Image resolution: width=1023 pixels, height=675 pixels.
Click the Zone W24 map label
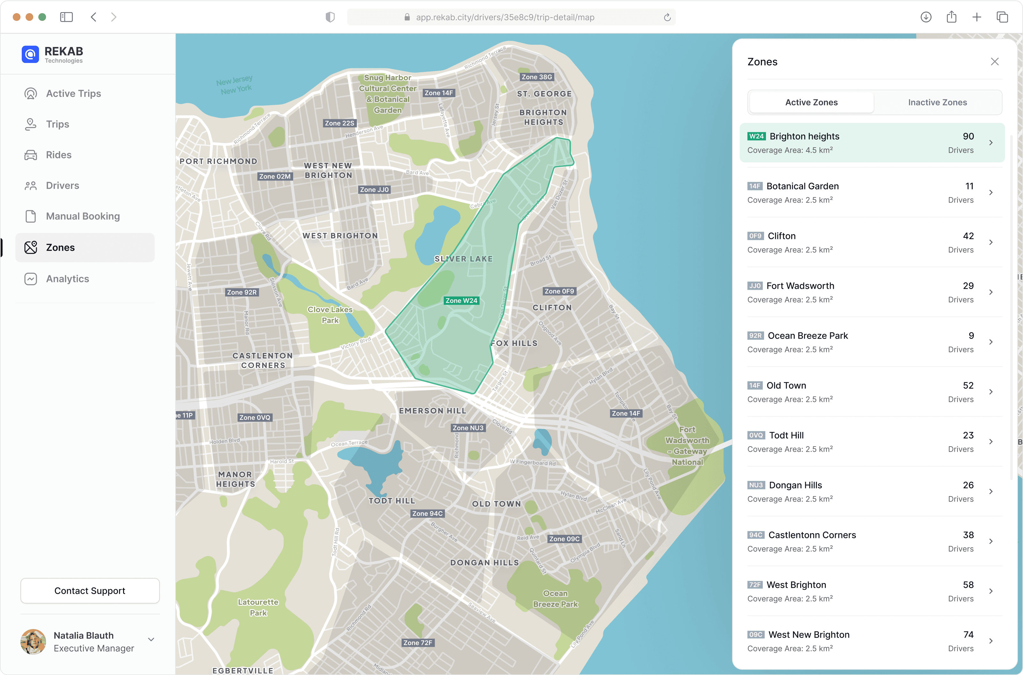[x=461, y=301]
